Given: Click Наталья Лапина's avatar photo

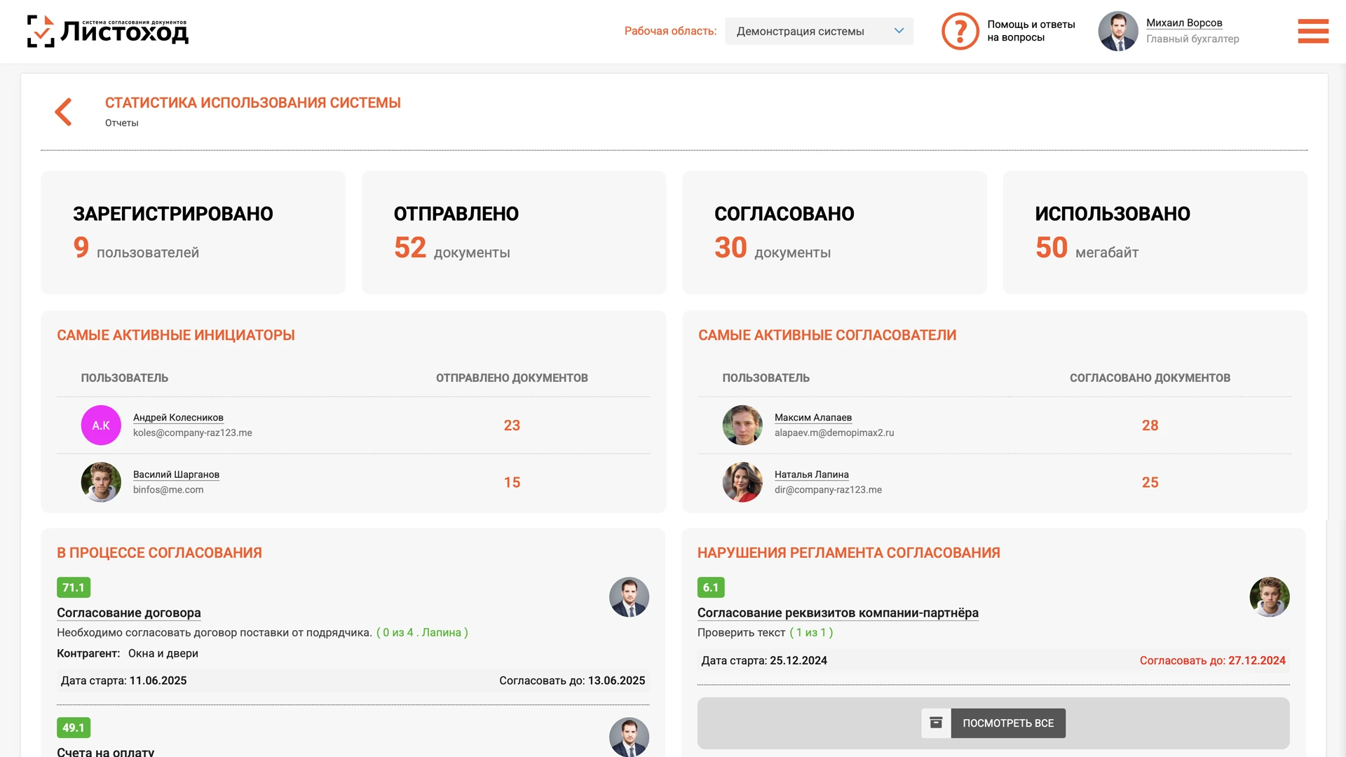Looking at the screenshot, I should point(742,482).
